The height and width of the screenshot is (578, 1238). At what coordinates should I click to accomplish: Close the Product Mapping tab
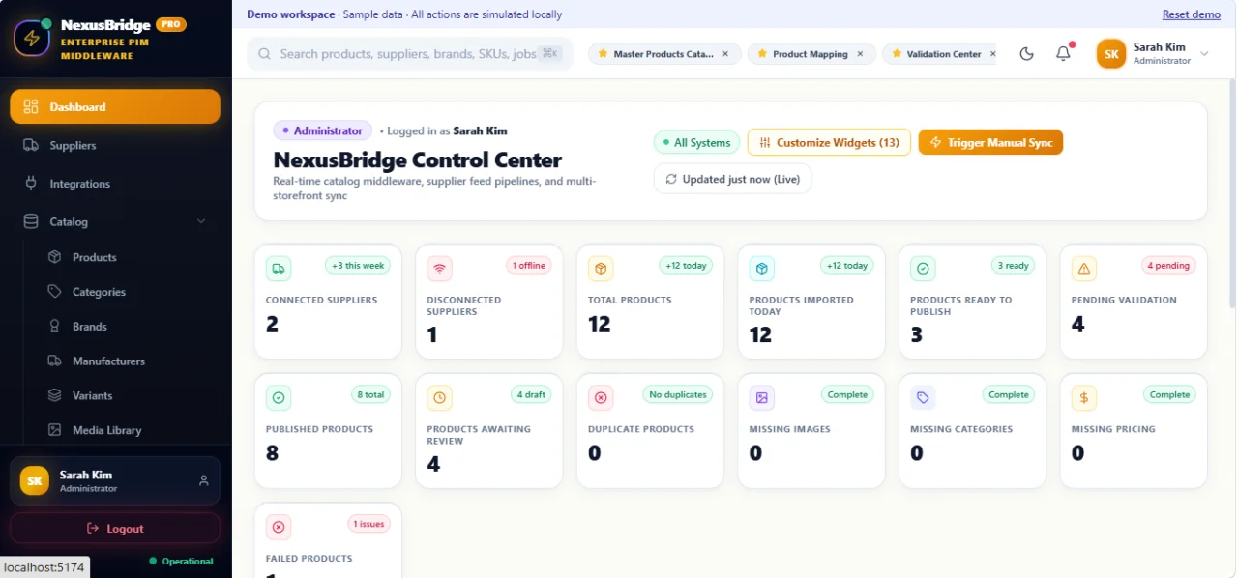pos(860,54)
